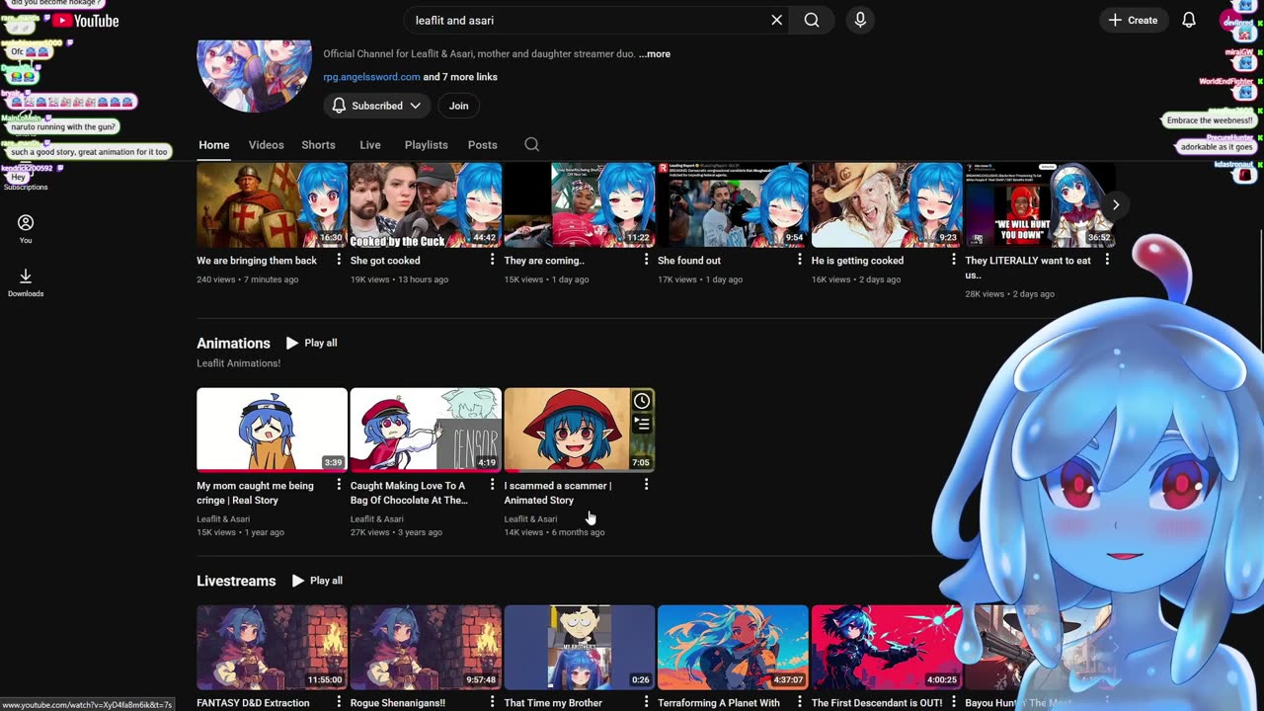Viewport: 1264px width, 711px height.
Task: Add 'I scammed a scammer' to Watch later
Action: (642, 401)
